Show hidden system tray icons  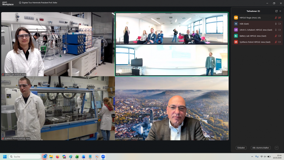(x=252, y=156)
